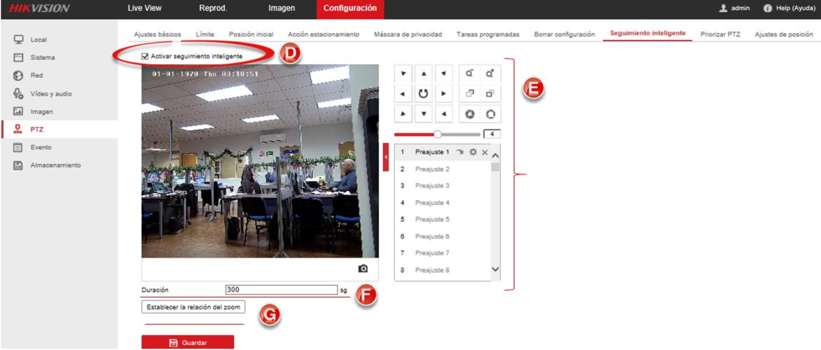
Task: Open the Live View menu
Action: 145,8
